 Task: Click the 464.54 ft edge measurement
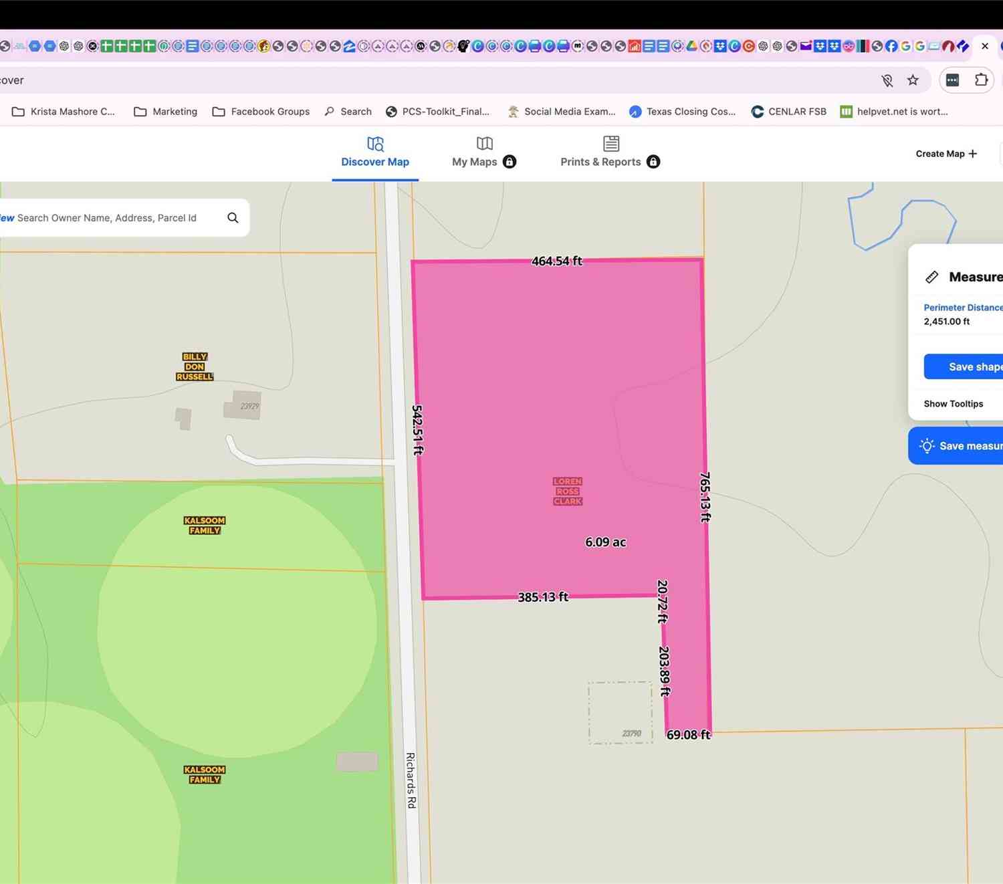(x=557, y=261)
